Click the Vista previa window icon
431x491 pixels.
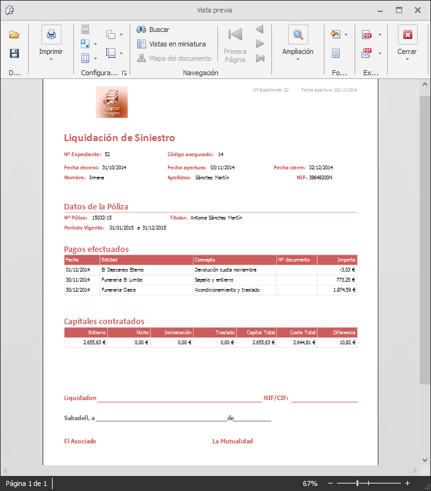[9, 10]
